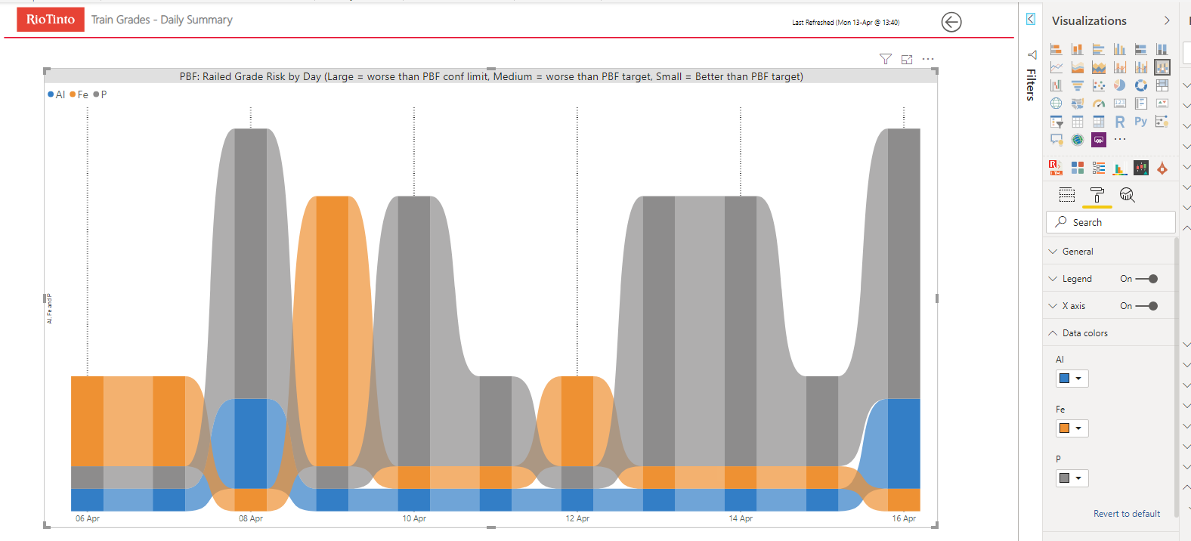Select the donut chart visual
This screenshot has height=541, width=1191.
1141,85
